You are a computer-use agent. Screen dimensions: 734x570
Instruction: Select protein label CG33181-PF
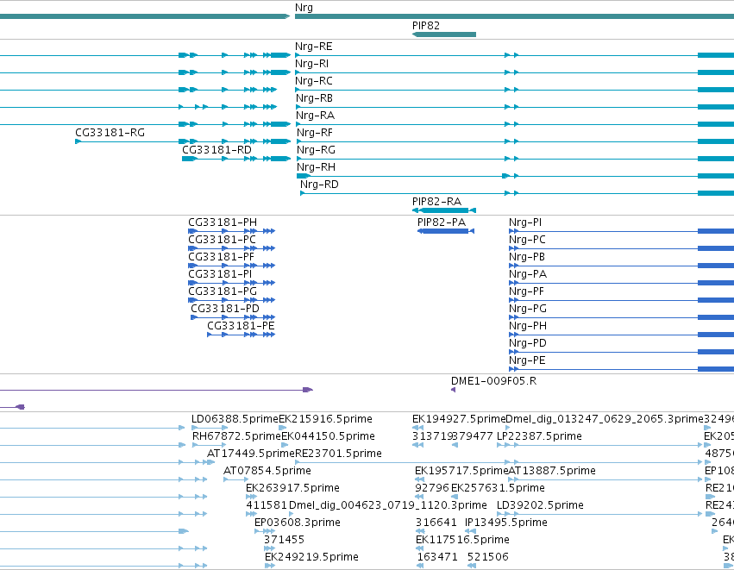click(x=221, y=257)
